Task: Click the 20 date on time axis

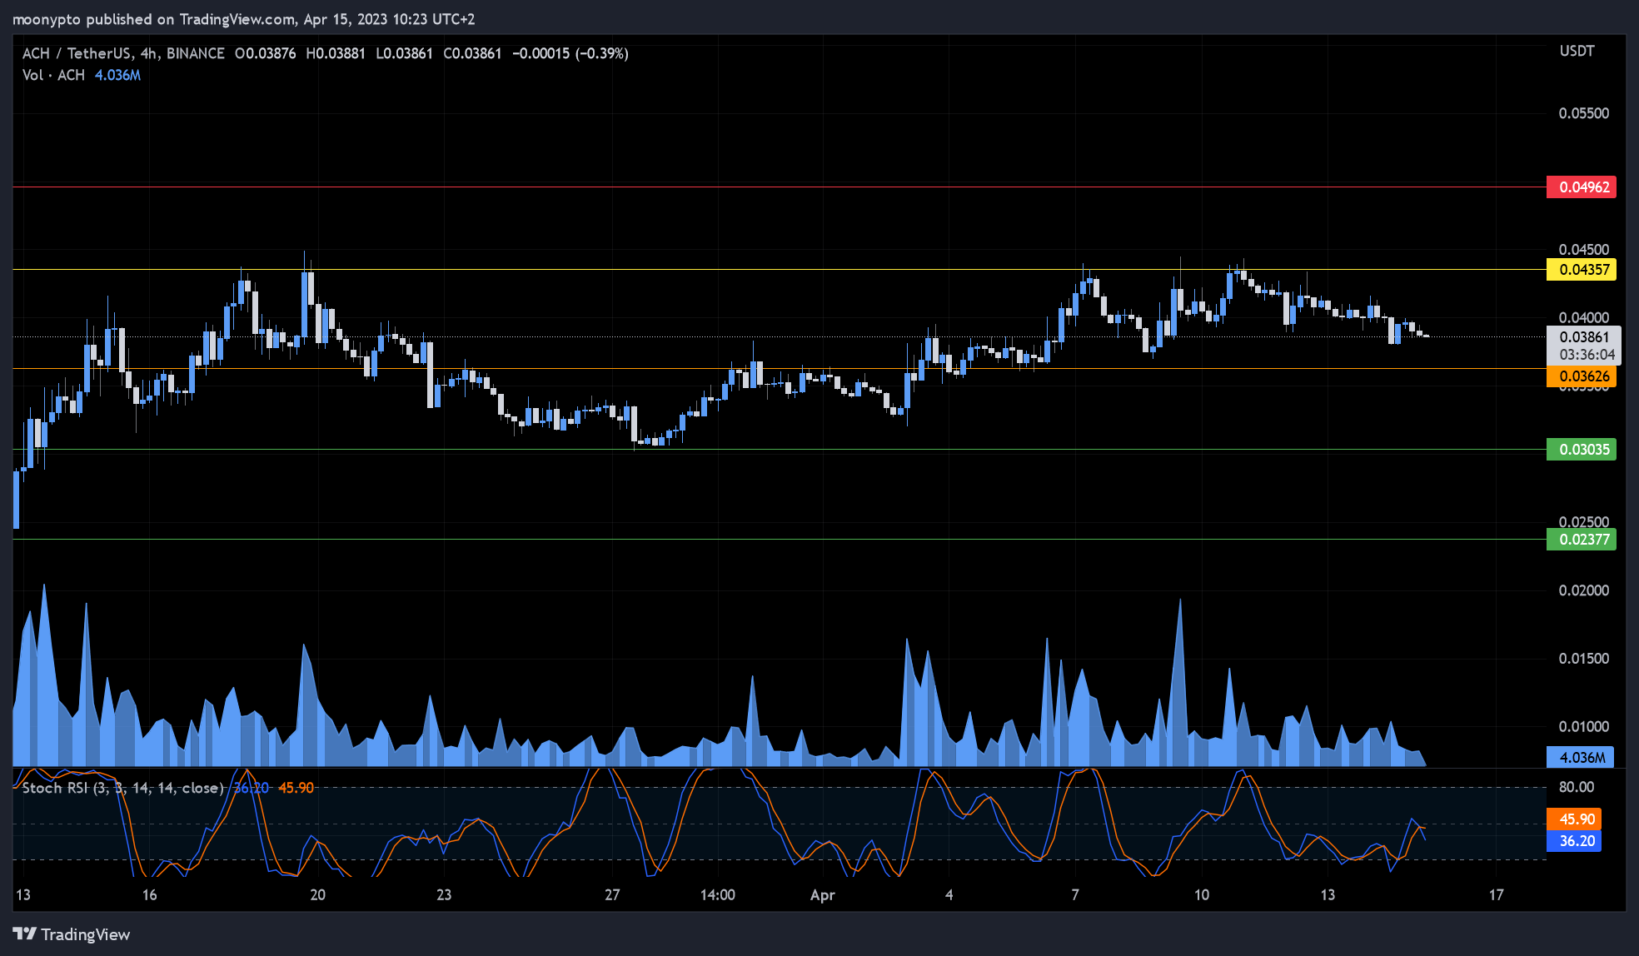Action: (x=317, y=895)
